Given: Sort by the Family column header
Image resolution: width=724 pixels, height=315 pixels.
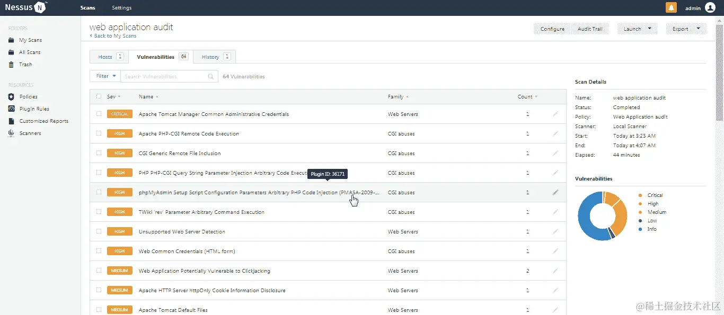Looking at the screenshot, I should click(398, 97).
